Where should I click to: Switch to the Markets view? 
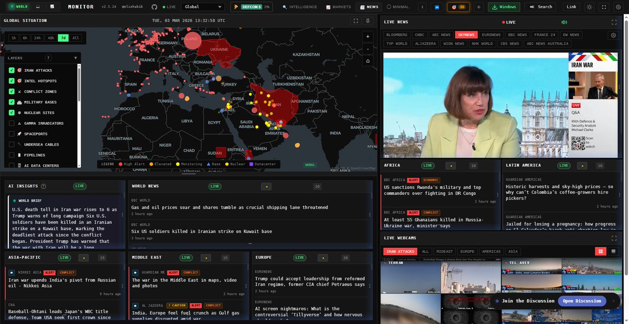click(x=339, y=7)
